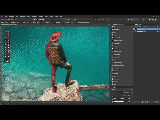160x120 pixels.
Task: Add an Umfärben adjustment
Action: click(x=122, y=35)
